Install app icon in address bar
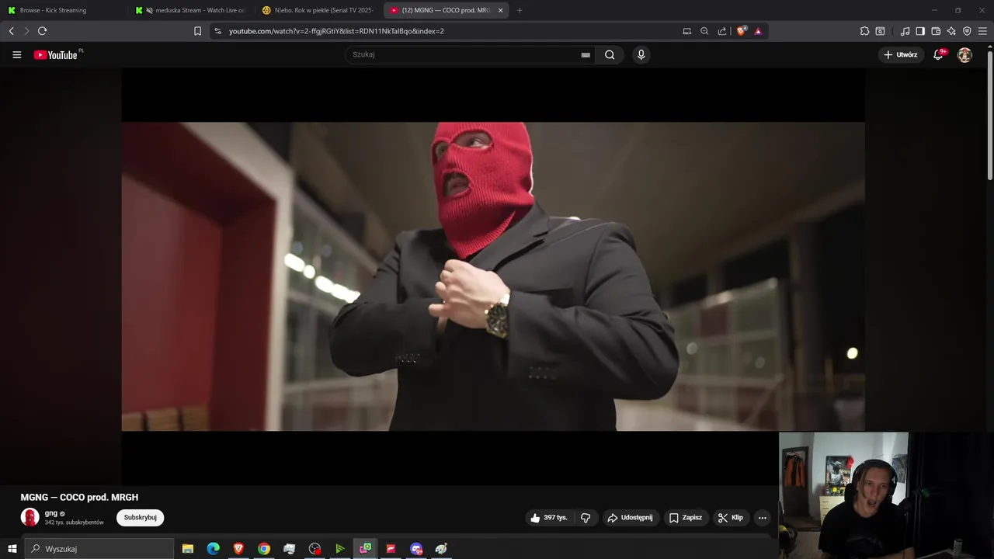994x559 pixels. [x=686, y=31]
